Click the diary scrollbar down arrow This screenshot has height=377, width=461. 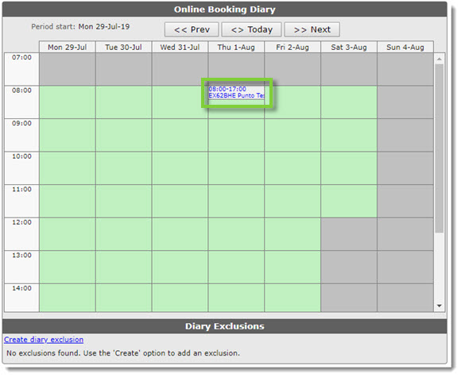(440, 306)
